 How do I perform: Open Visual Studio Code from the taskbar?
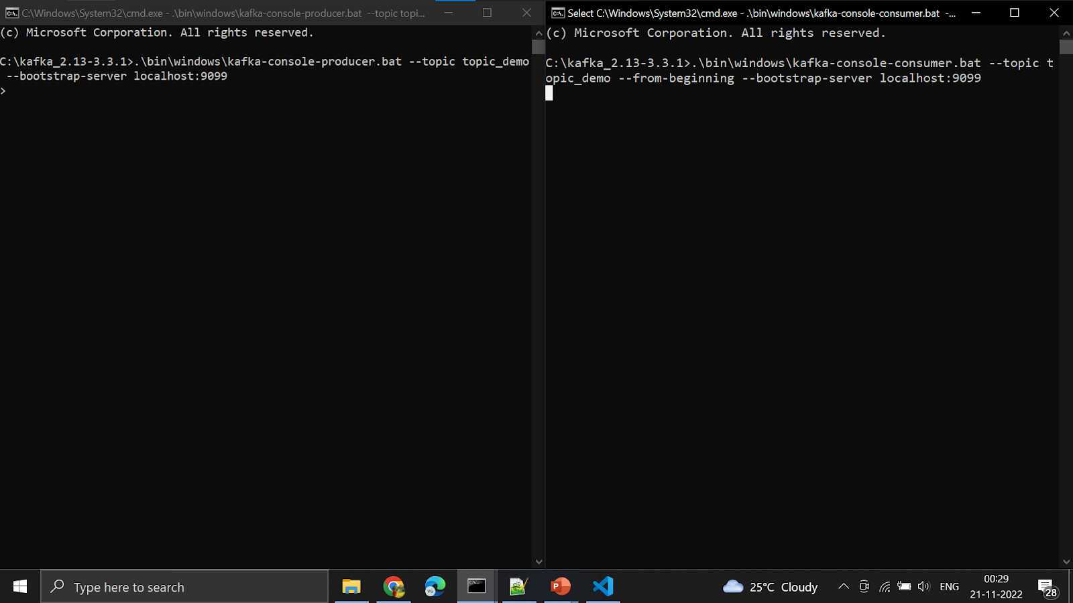[603, 587]
